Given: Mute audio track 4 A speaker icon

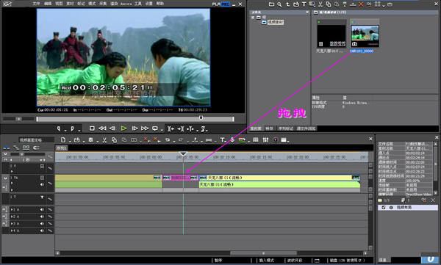Looking at the screenshot, I should coord(42,230).
